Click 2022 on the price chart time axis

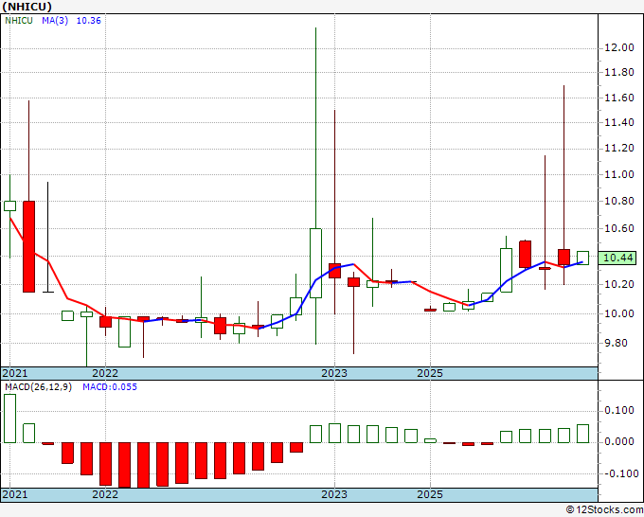[105, 373]
